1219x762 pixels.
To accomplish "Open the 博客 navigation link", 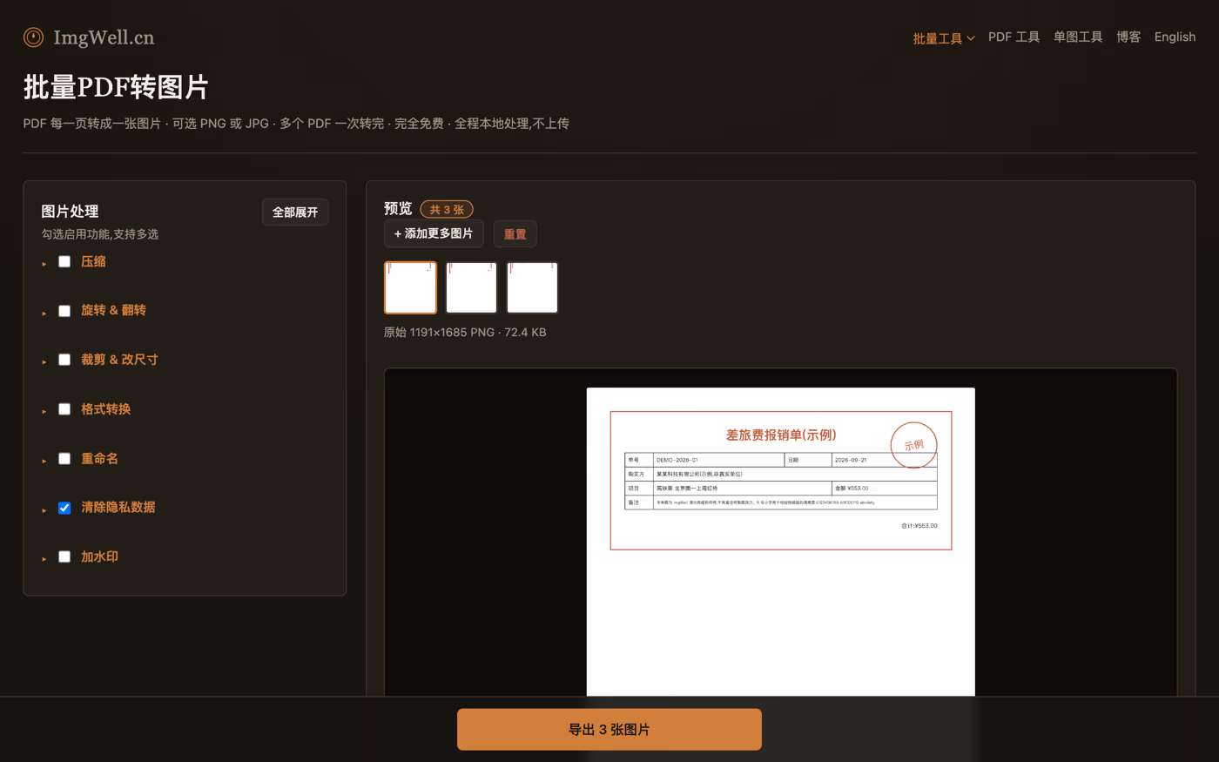I will point(1128,37).
